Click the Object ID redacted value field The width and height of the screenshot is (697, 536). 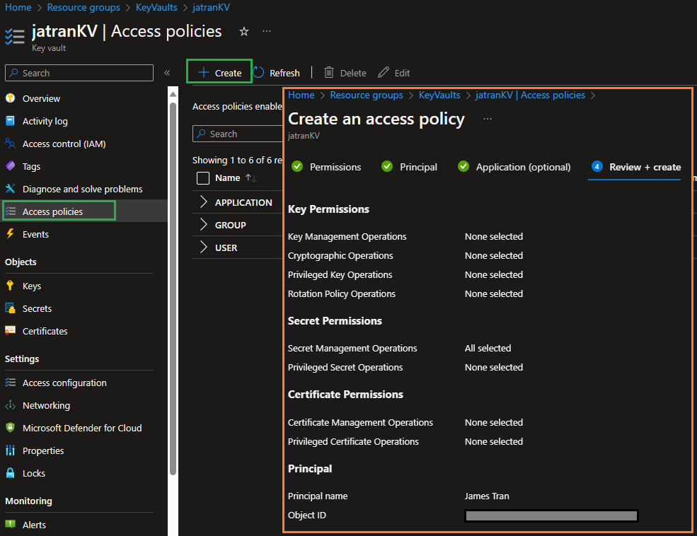point(551,515)
